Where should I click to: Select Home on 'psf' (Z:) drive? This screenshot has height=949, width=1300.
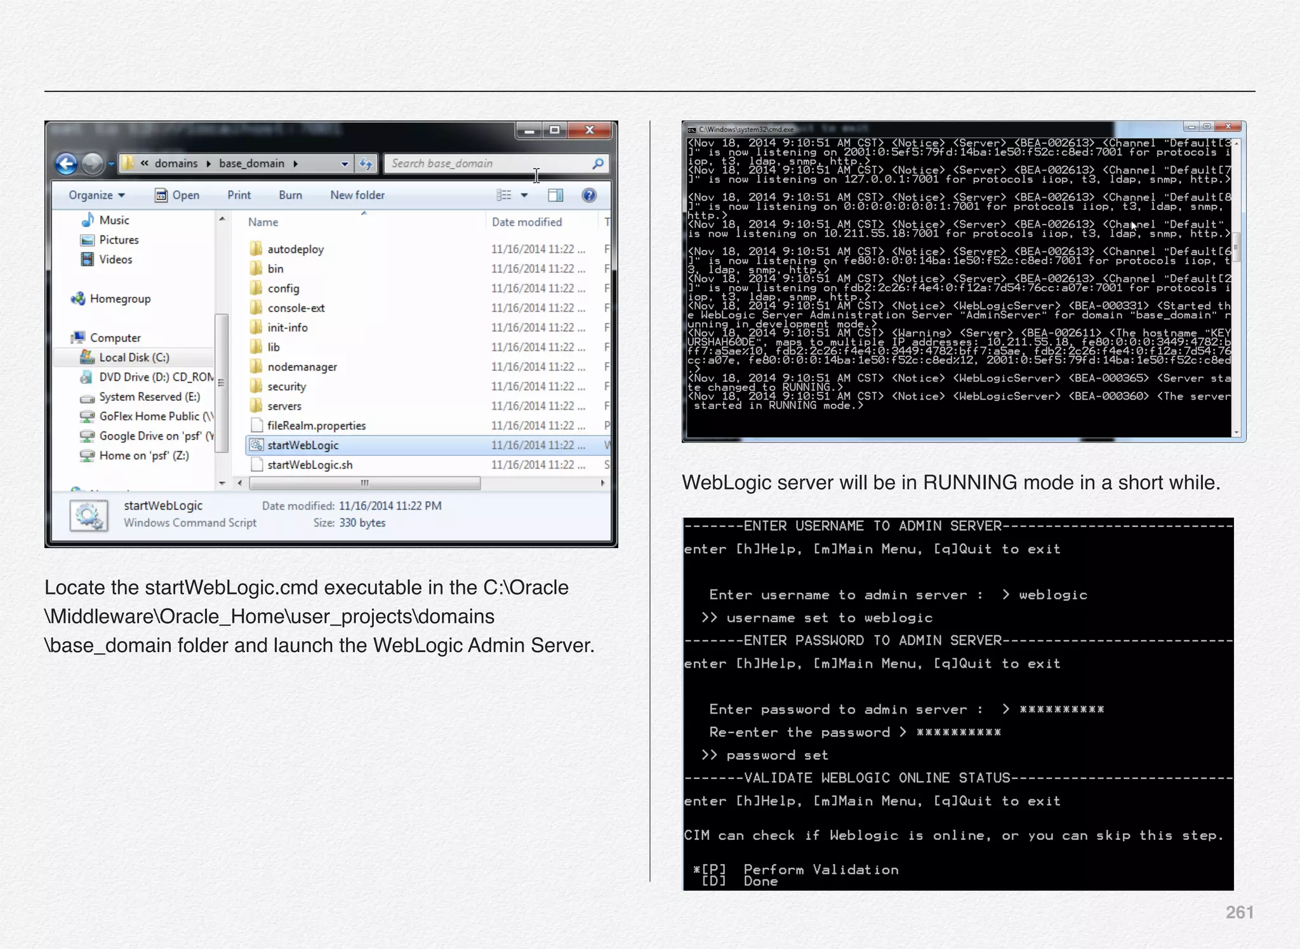pyautogui.click(x=135, y=456)
